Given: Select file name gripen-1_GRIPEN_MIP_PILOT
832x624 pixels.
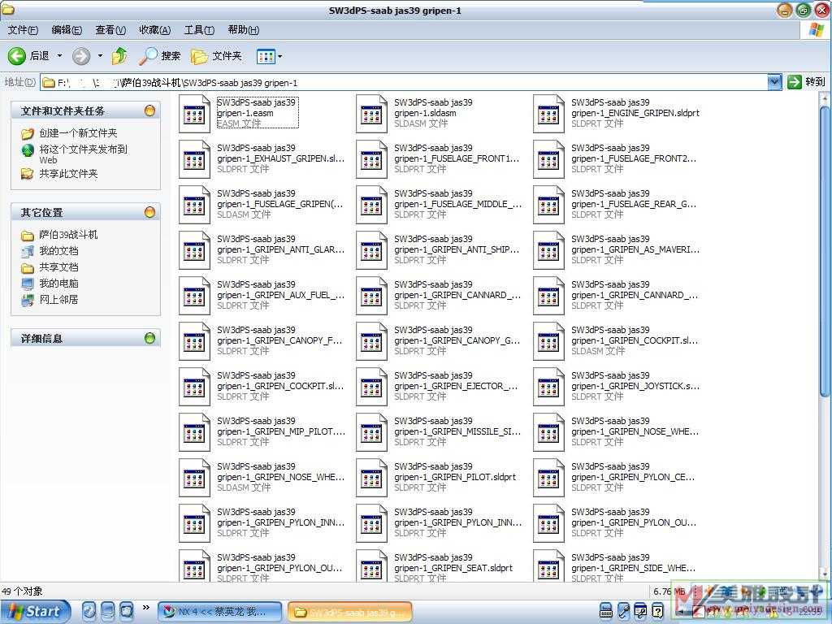Looking at the screenshot, I should coord(281,426).
